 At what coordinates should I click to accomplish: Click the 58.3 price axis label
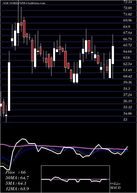(x=127, y=89)
